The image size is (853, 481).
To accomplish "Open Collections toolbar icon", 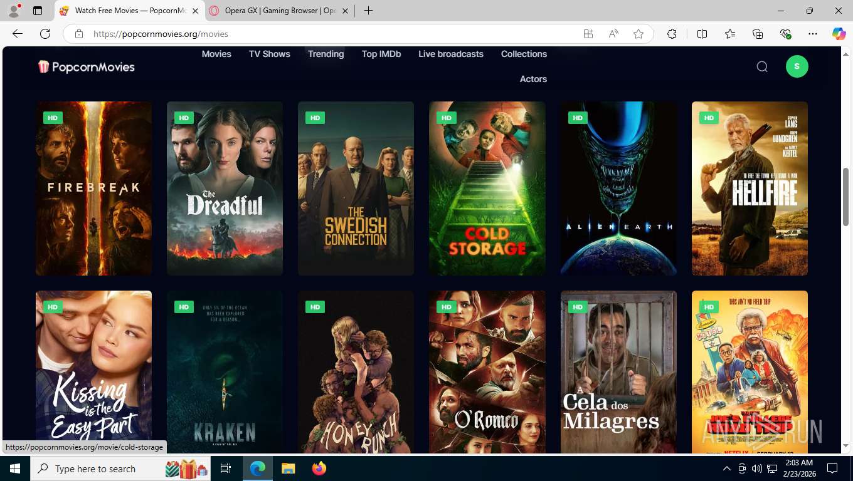I will tap(758, 34).
